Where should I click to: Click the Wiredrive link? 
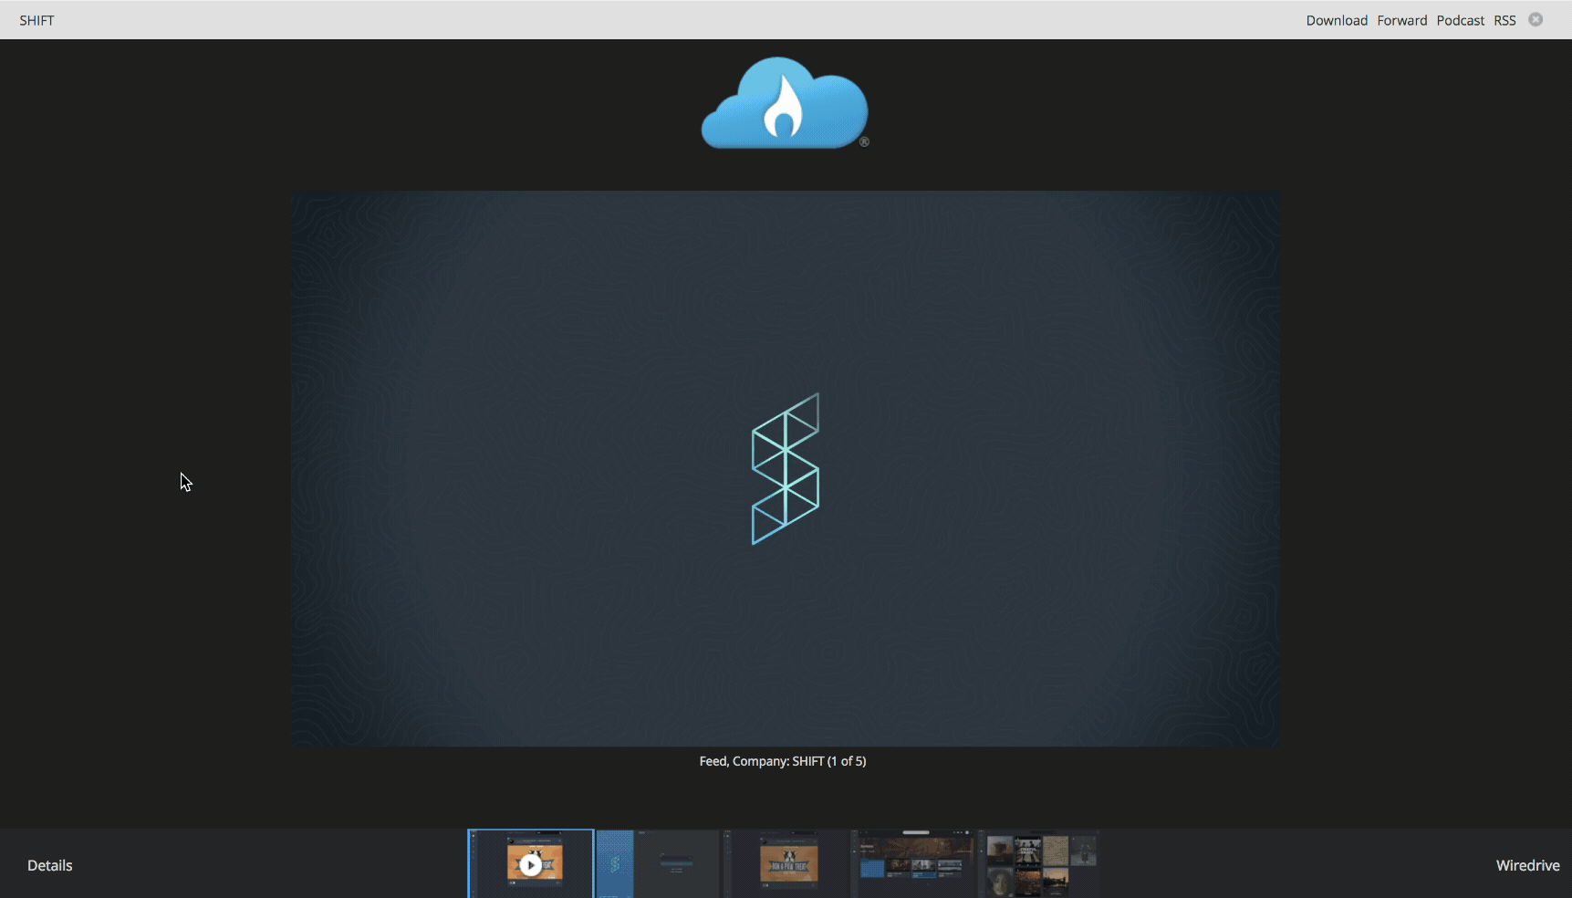1527,865
